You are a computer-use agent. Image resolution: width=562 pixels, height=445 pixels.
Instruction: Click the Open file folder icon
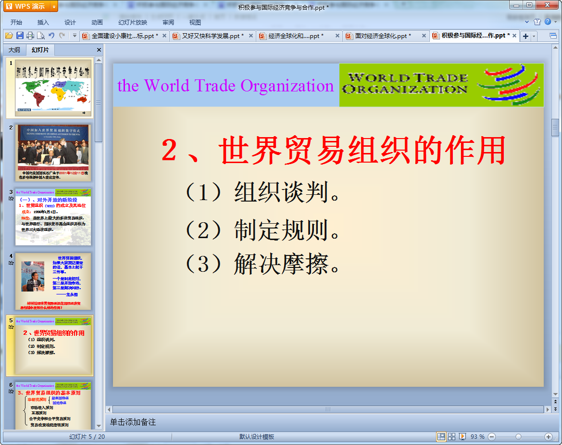pyautogui.click(x=9, y=36)
